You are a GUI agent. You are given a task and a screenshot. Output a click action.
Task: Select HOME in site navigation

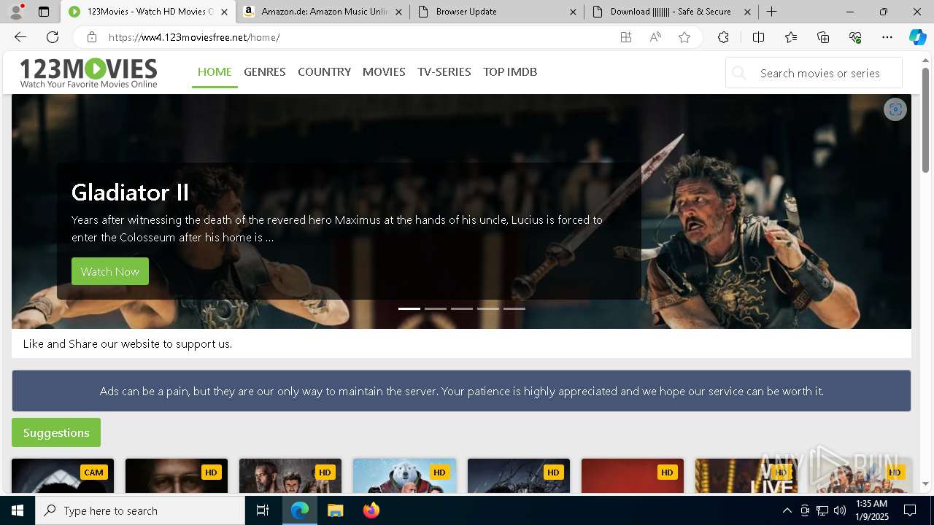point(215,71)
